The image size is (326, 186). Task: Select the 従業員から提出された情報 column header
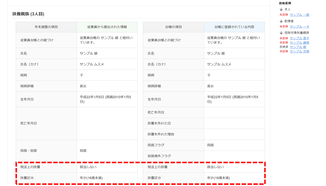tap(107, 27)
